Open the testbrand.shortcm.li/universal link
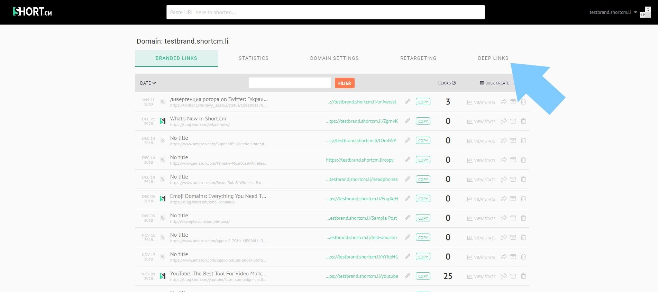 point(361,102)
